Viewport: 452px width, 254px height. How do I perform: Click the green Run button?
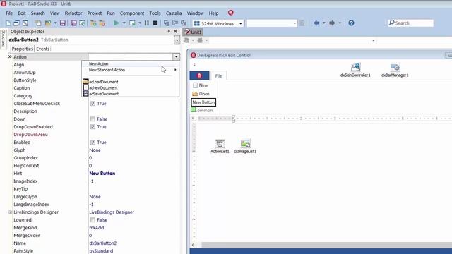coord(117,23)
